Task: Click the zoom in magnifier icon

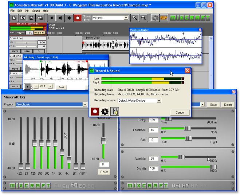Action: pos(135,17)
